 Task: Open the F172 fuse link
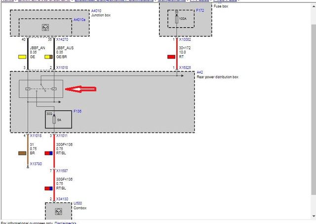coord(200,10)
